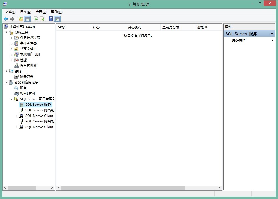Select 计算机管理(本地) root node
Image resolution: width=278 pixels, height=199 pixels.
click(x=22, y=27)
